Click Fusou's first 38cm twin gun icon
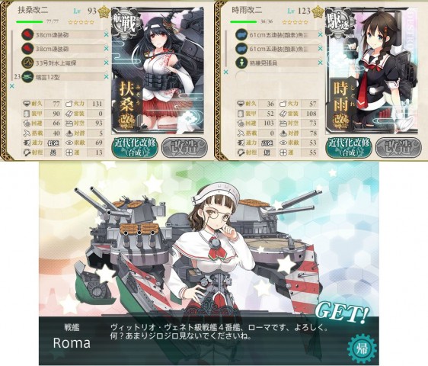 [27, 35]
